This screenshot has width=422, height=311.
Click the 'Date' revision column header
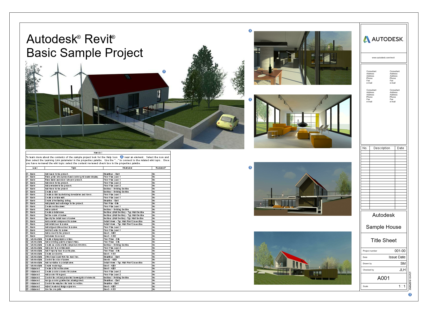click(x=400, y=148)
